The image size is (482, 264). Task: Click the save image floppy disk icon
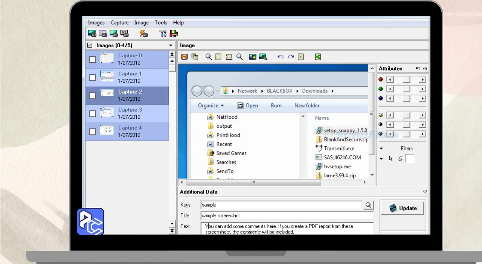pyautogui.click(x=185, y=57)
